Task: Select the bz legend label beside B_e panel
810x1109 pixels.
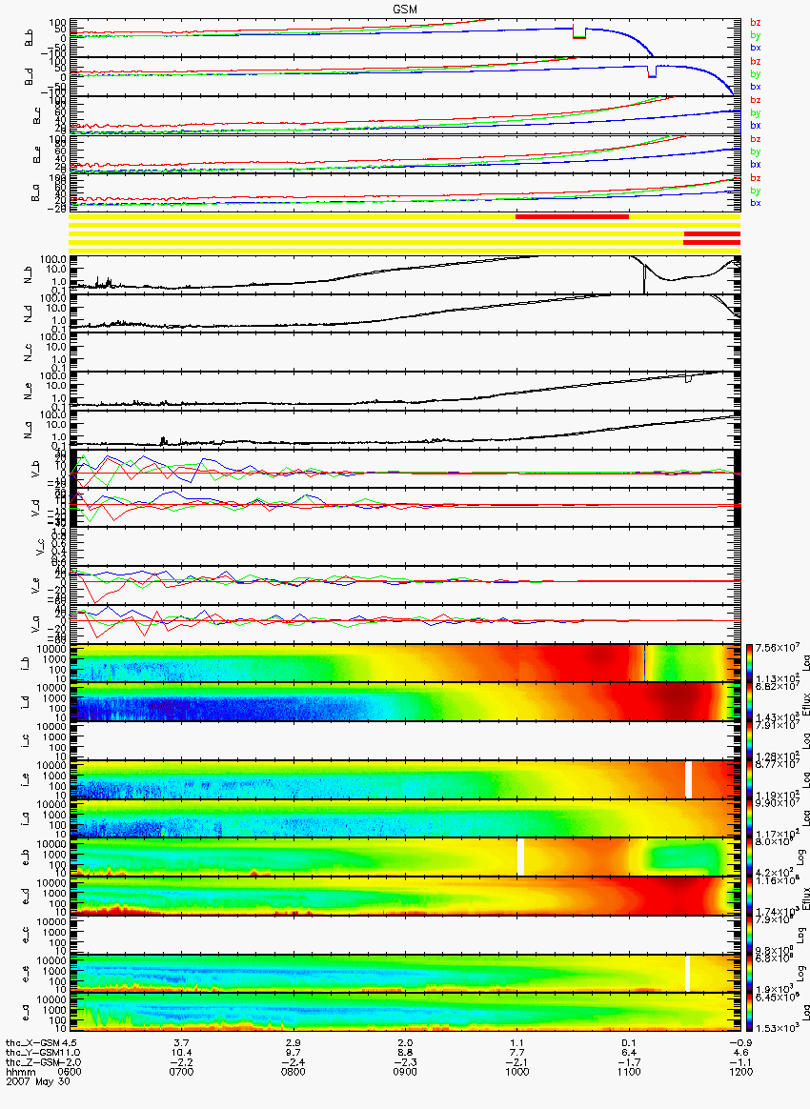Action: tap(756, 139)
